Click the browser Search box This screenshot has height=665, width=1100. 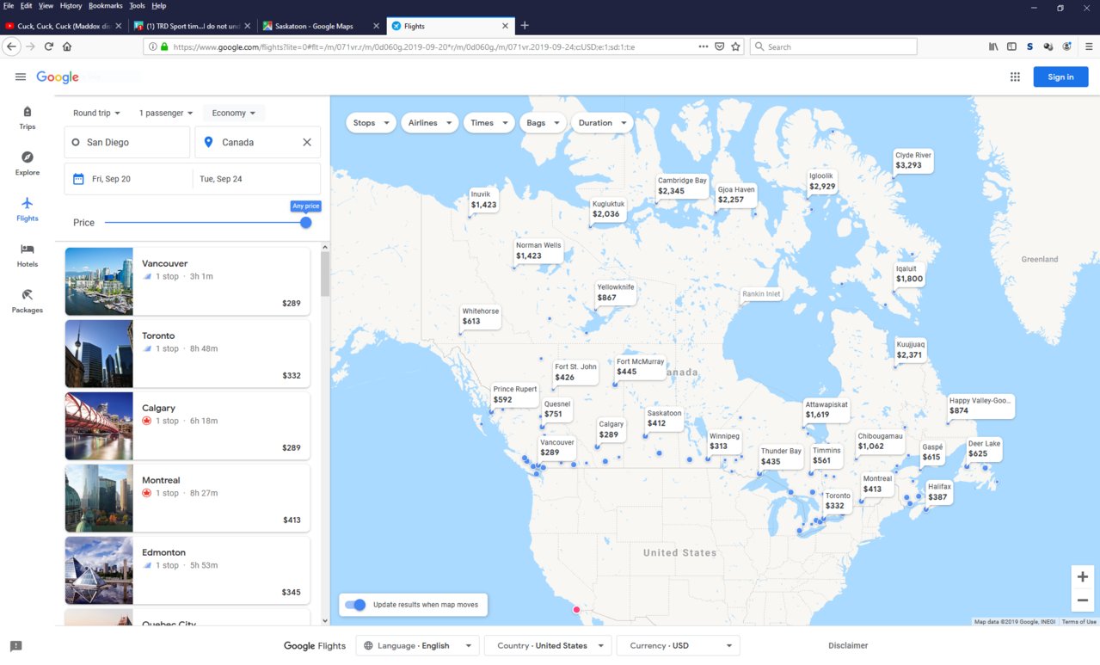pos(833,46)
